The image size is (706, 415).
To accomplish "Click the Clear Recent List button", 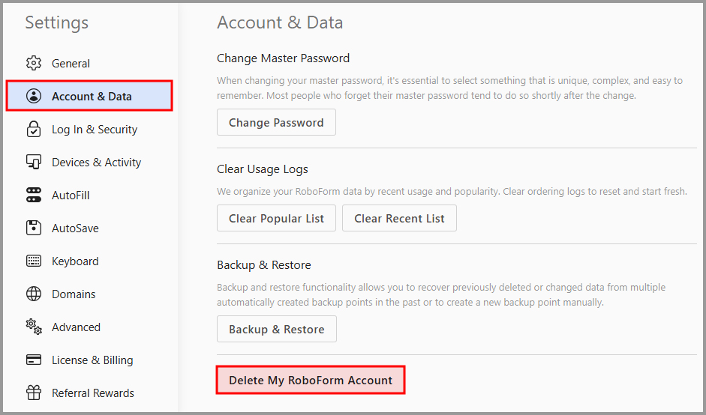I will pos(399,219).
